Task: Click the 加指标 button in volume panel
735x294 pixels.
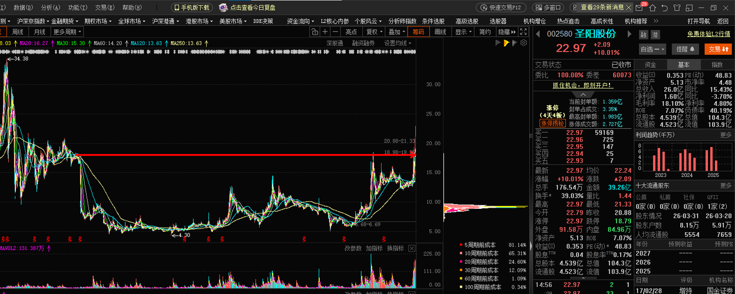Action: (375, 248)
